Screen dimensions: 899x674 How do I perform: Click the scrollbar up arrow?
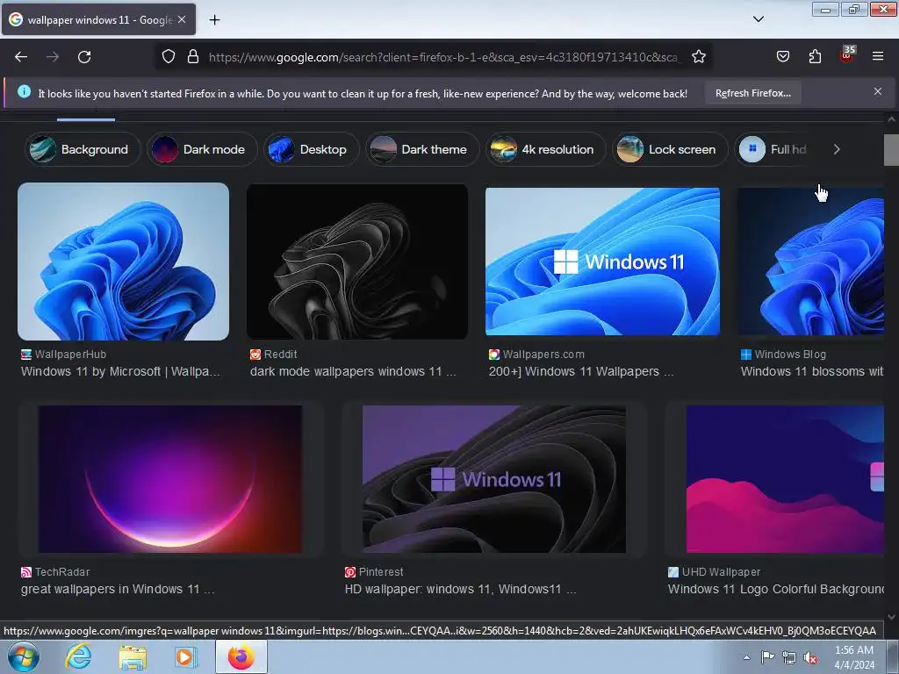[891, 119]
